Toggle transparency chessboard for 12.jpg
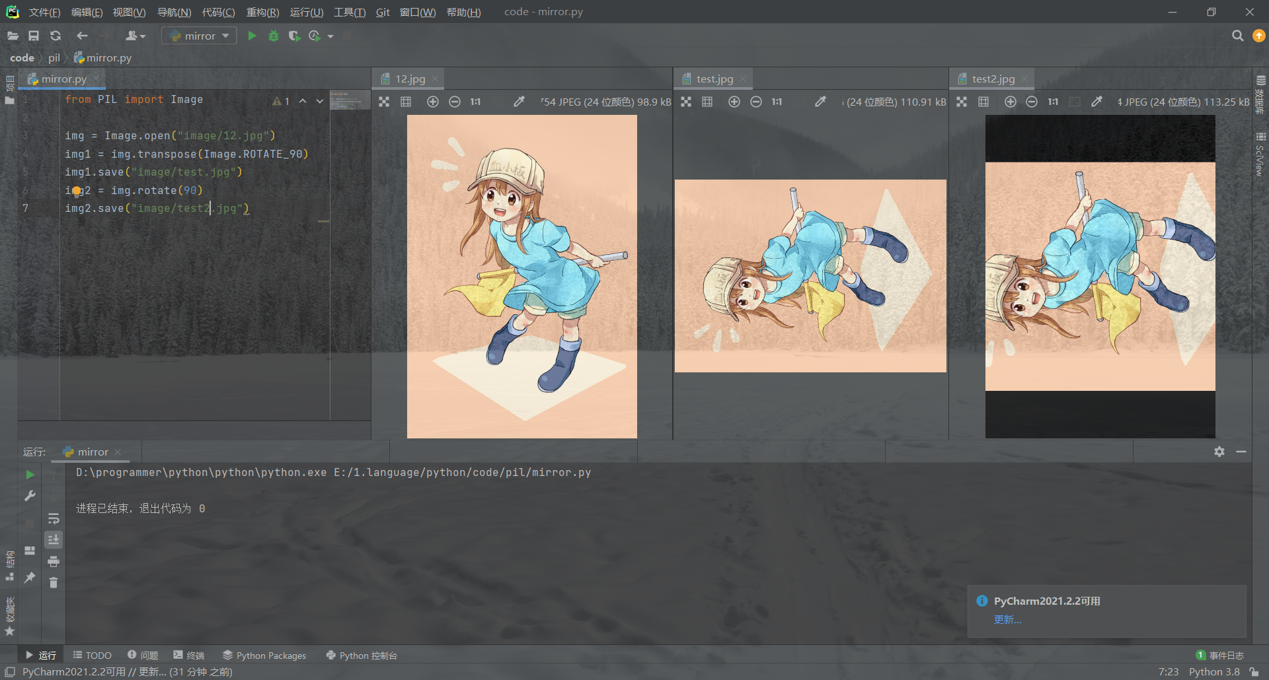Screen dimensions: 1269x680 [384, 102]
